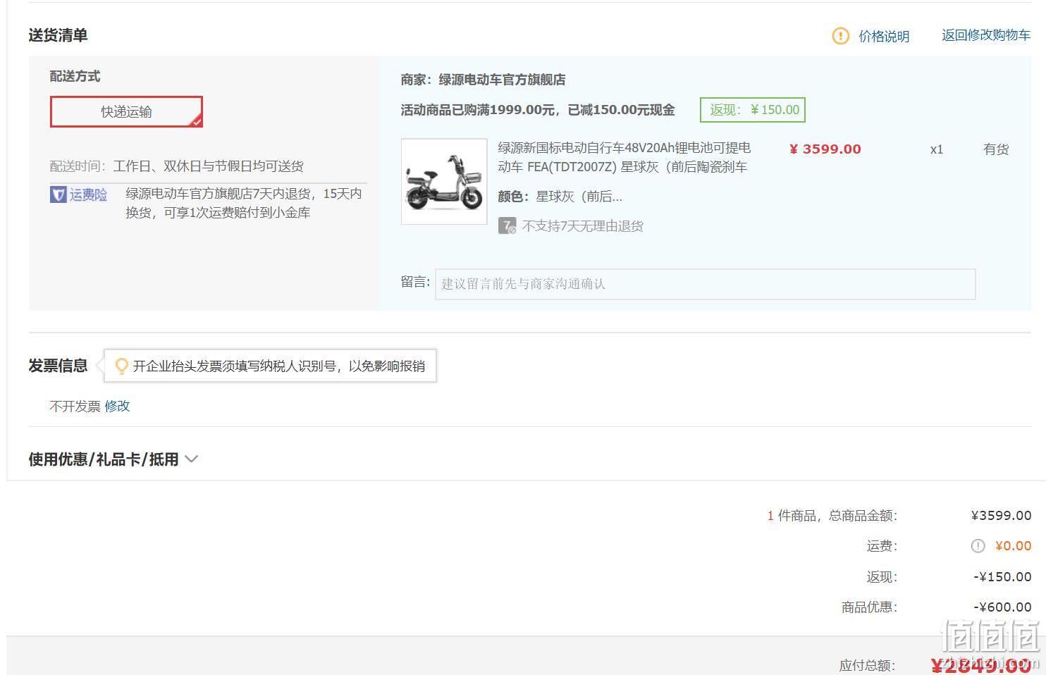Click the 返现 -¥150.00 summary amount

click(x=1002, y=576)
